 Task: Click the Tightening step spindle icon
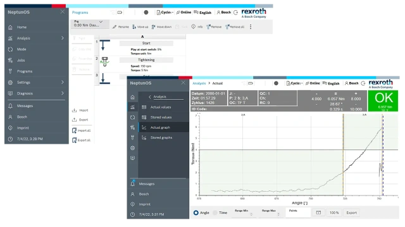click(104, 62)
